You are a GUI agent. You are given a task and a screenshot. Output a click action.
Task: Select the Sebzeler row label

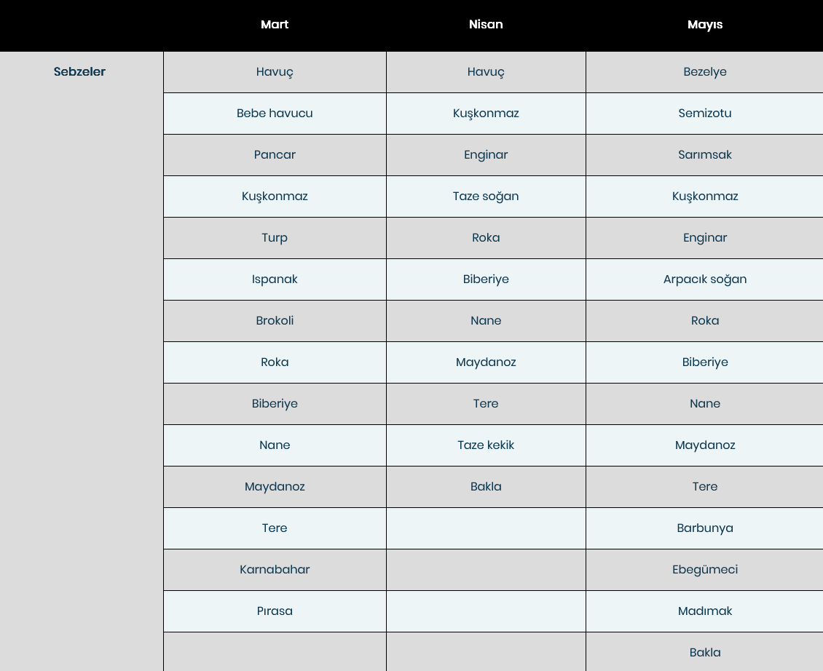coord(79,72)
